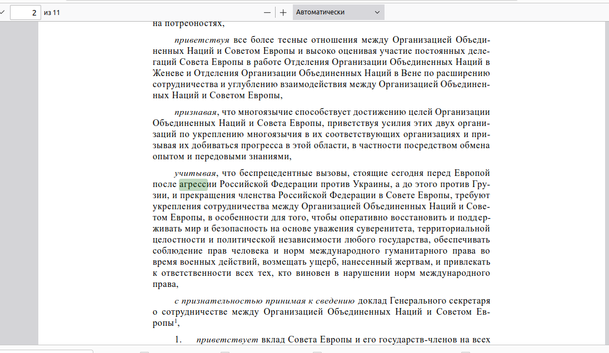Click footnote superscript 1 after Европы

coord(176,321)
